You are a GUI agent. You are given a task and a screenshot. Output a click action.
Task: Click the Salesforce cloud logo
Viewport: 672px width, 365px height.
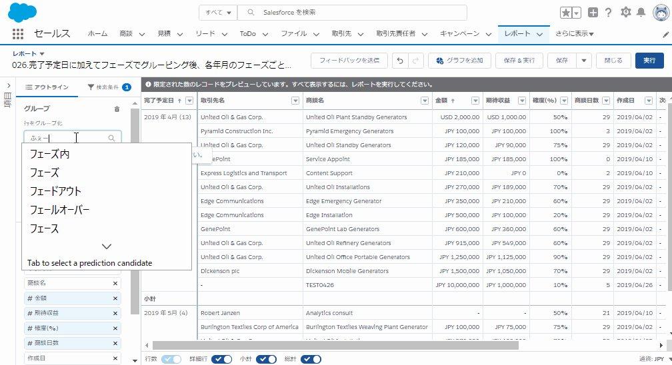pyautogui.click(x=22, y=12)
